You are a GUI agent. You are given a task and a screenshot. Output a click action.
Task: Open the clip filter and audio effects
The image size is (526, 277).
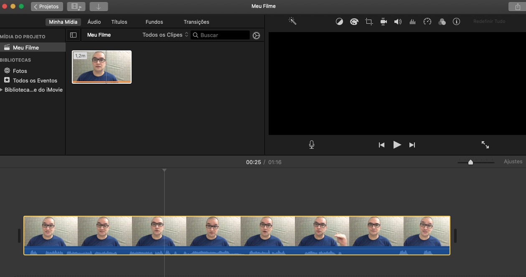pos(442,22)
